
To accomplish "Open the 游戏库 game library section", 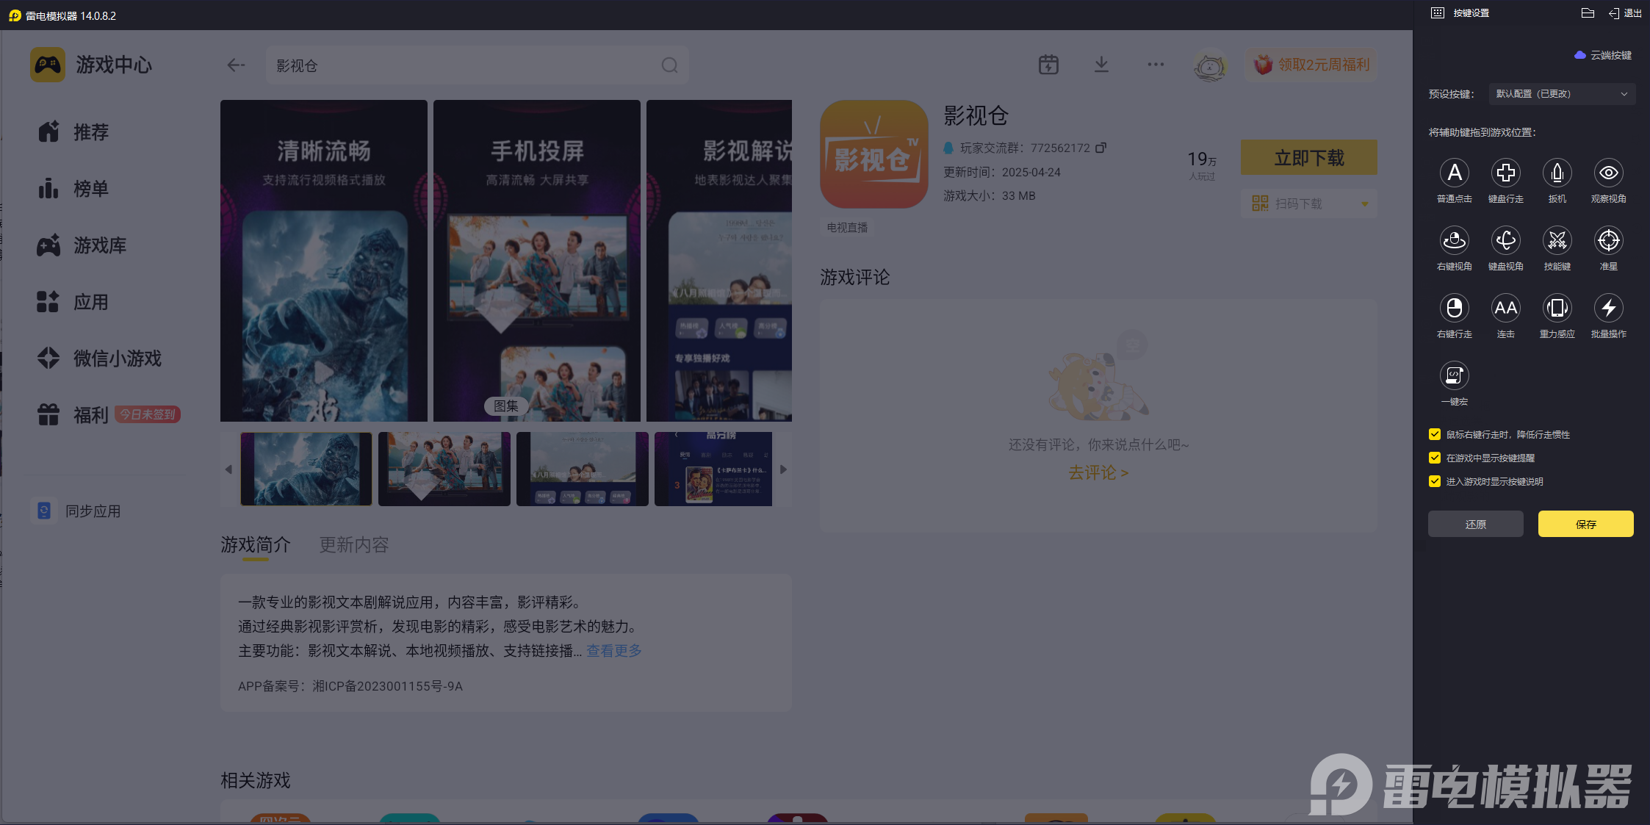I will (82, 245).
